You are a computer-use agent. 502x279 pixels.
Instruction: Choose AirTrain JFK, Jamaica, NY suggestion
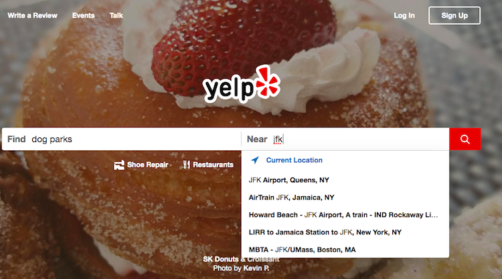coord(345,198)
